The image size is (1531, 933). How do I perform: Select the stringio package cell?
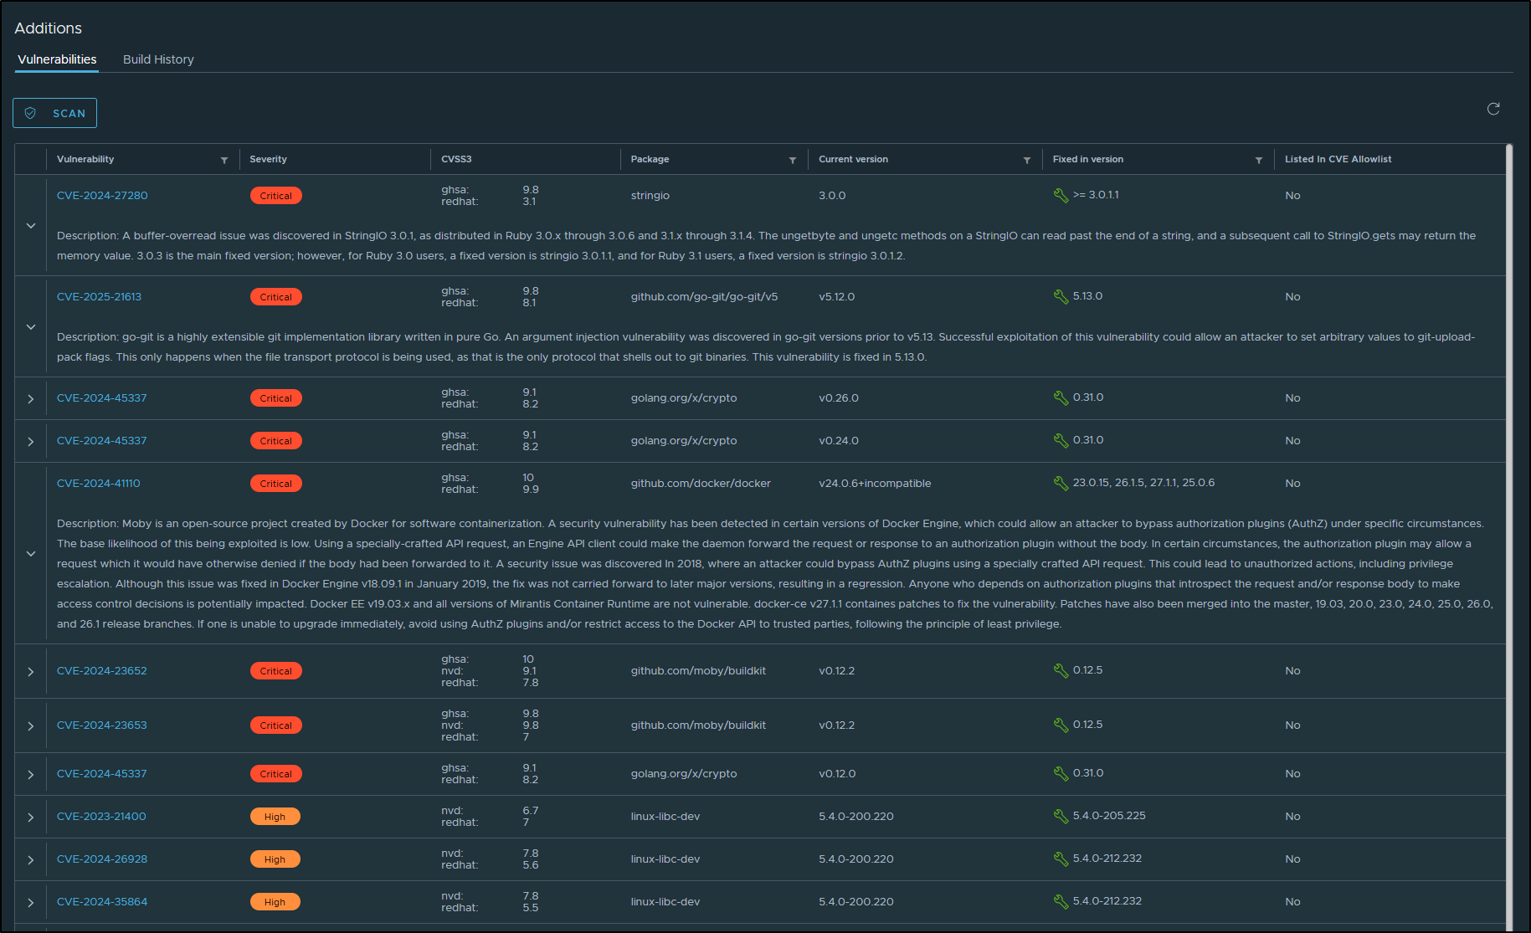(x=650, y=196)
